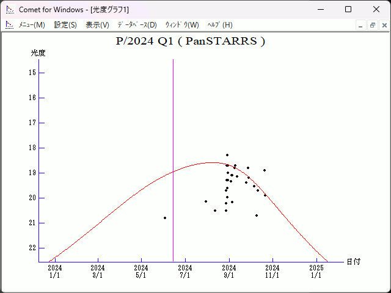Image resolution: width=391 pixels, height=293 pixels.
Task: Restore down the inner graph child window
Action: coord(372,25)
